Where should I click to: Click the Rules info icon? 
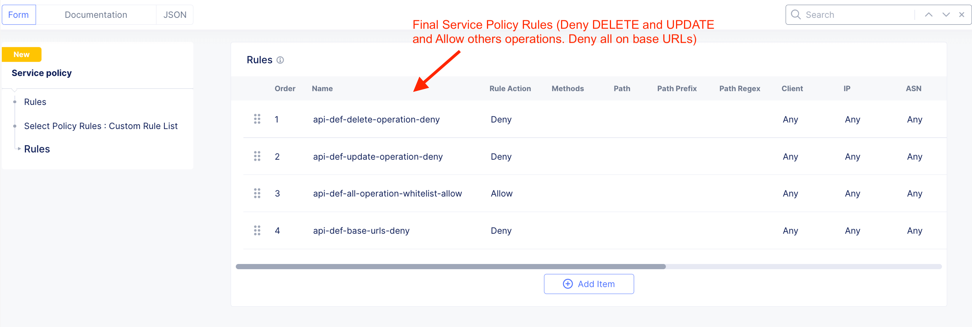[x=280, y=60]
